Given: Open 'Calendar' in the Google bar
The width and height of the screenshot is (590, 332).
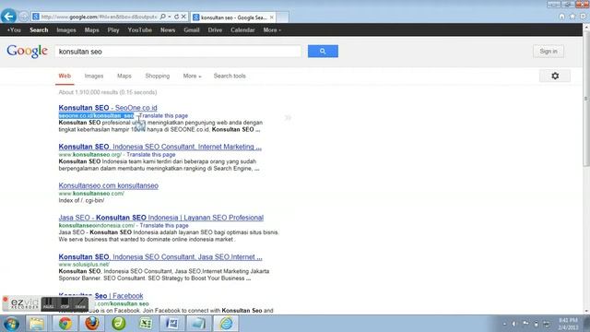Looking at the screenshot, I should coord(242,30).
